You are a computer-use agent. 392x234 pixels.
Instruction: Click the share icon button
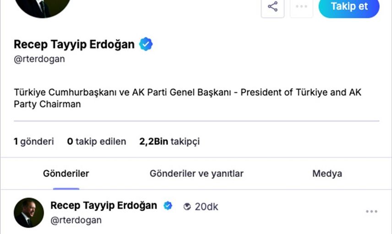[x=272, y=7]
